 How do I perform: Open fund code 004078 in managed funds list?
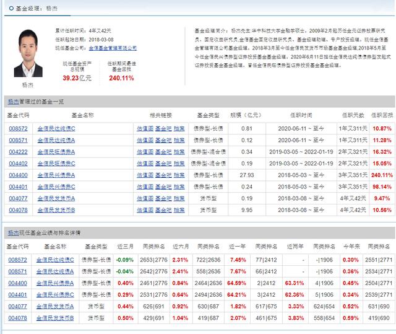[18, 210]
